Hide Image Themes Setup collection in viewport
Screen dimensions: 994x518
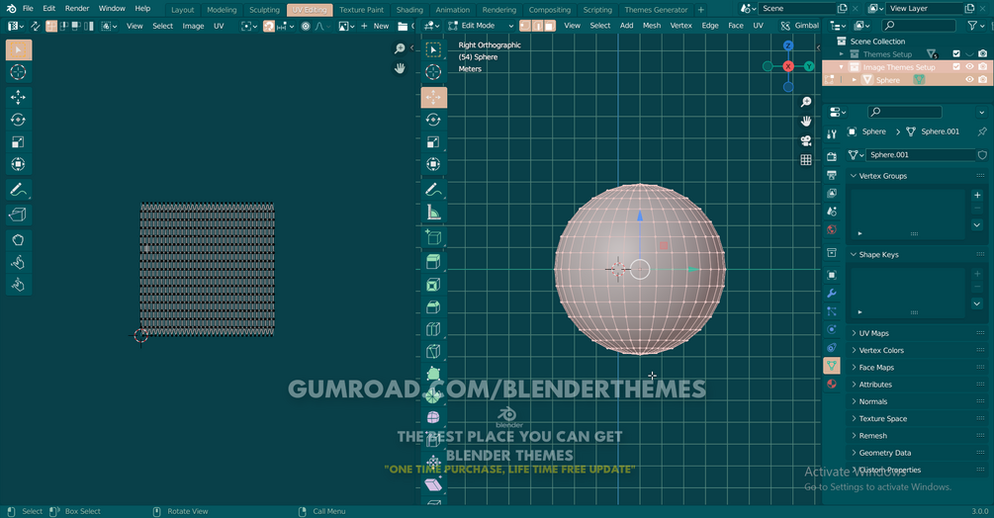(x=969, y=66)
